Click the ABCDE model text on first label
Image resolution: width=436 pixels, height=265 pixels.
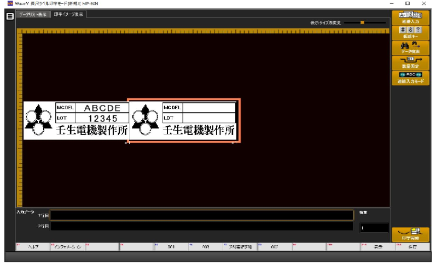pyautogui.click(x=102, y=108)
